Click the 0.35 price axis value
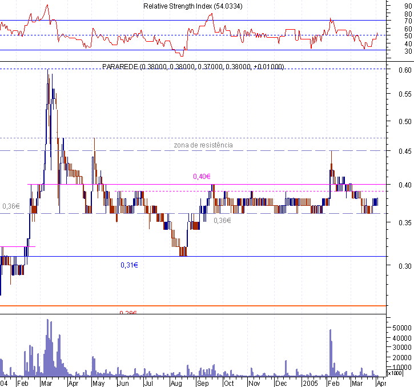 (x=405, y=223)
